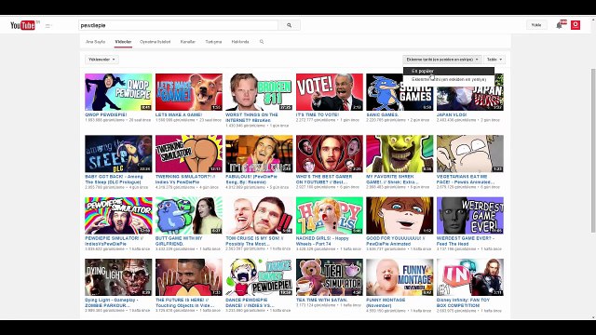The width and height of the screenshot is (596, 335).
Task: Open MY FAVORITE SHREK GAME! link
Action: tap(393, 180)
